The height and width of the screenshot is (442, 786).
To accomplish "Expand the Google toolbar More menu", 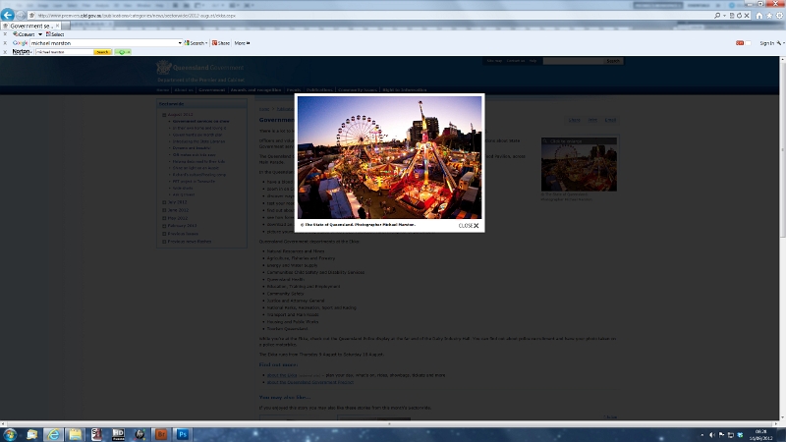I will point(242,43).
